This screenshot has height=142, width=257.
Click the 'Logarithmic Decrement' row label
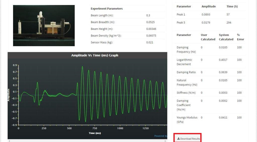pyautogui.click(x=184, y=62)
